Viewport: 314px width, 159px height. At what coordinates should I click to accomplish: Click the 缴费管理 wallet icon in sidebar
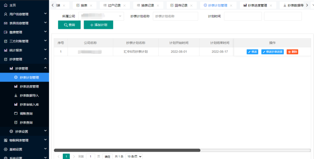[6, 32]
